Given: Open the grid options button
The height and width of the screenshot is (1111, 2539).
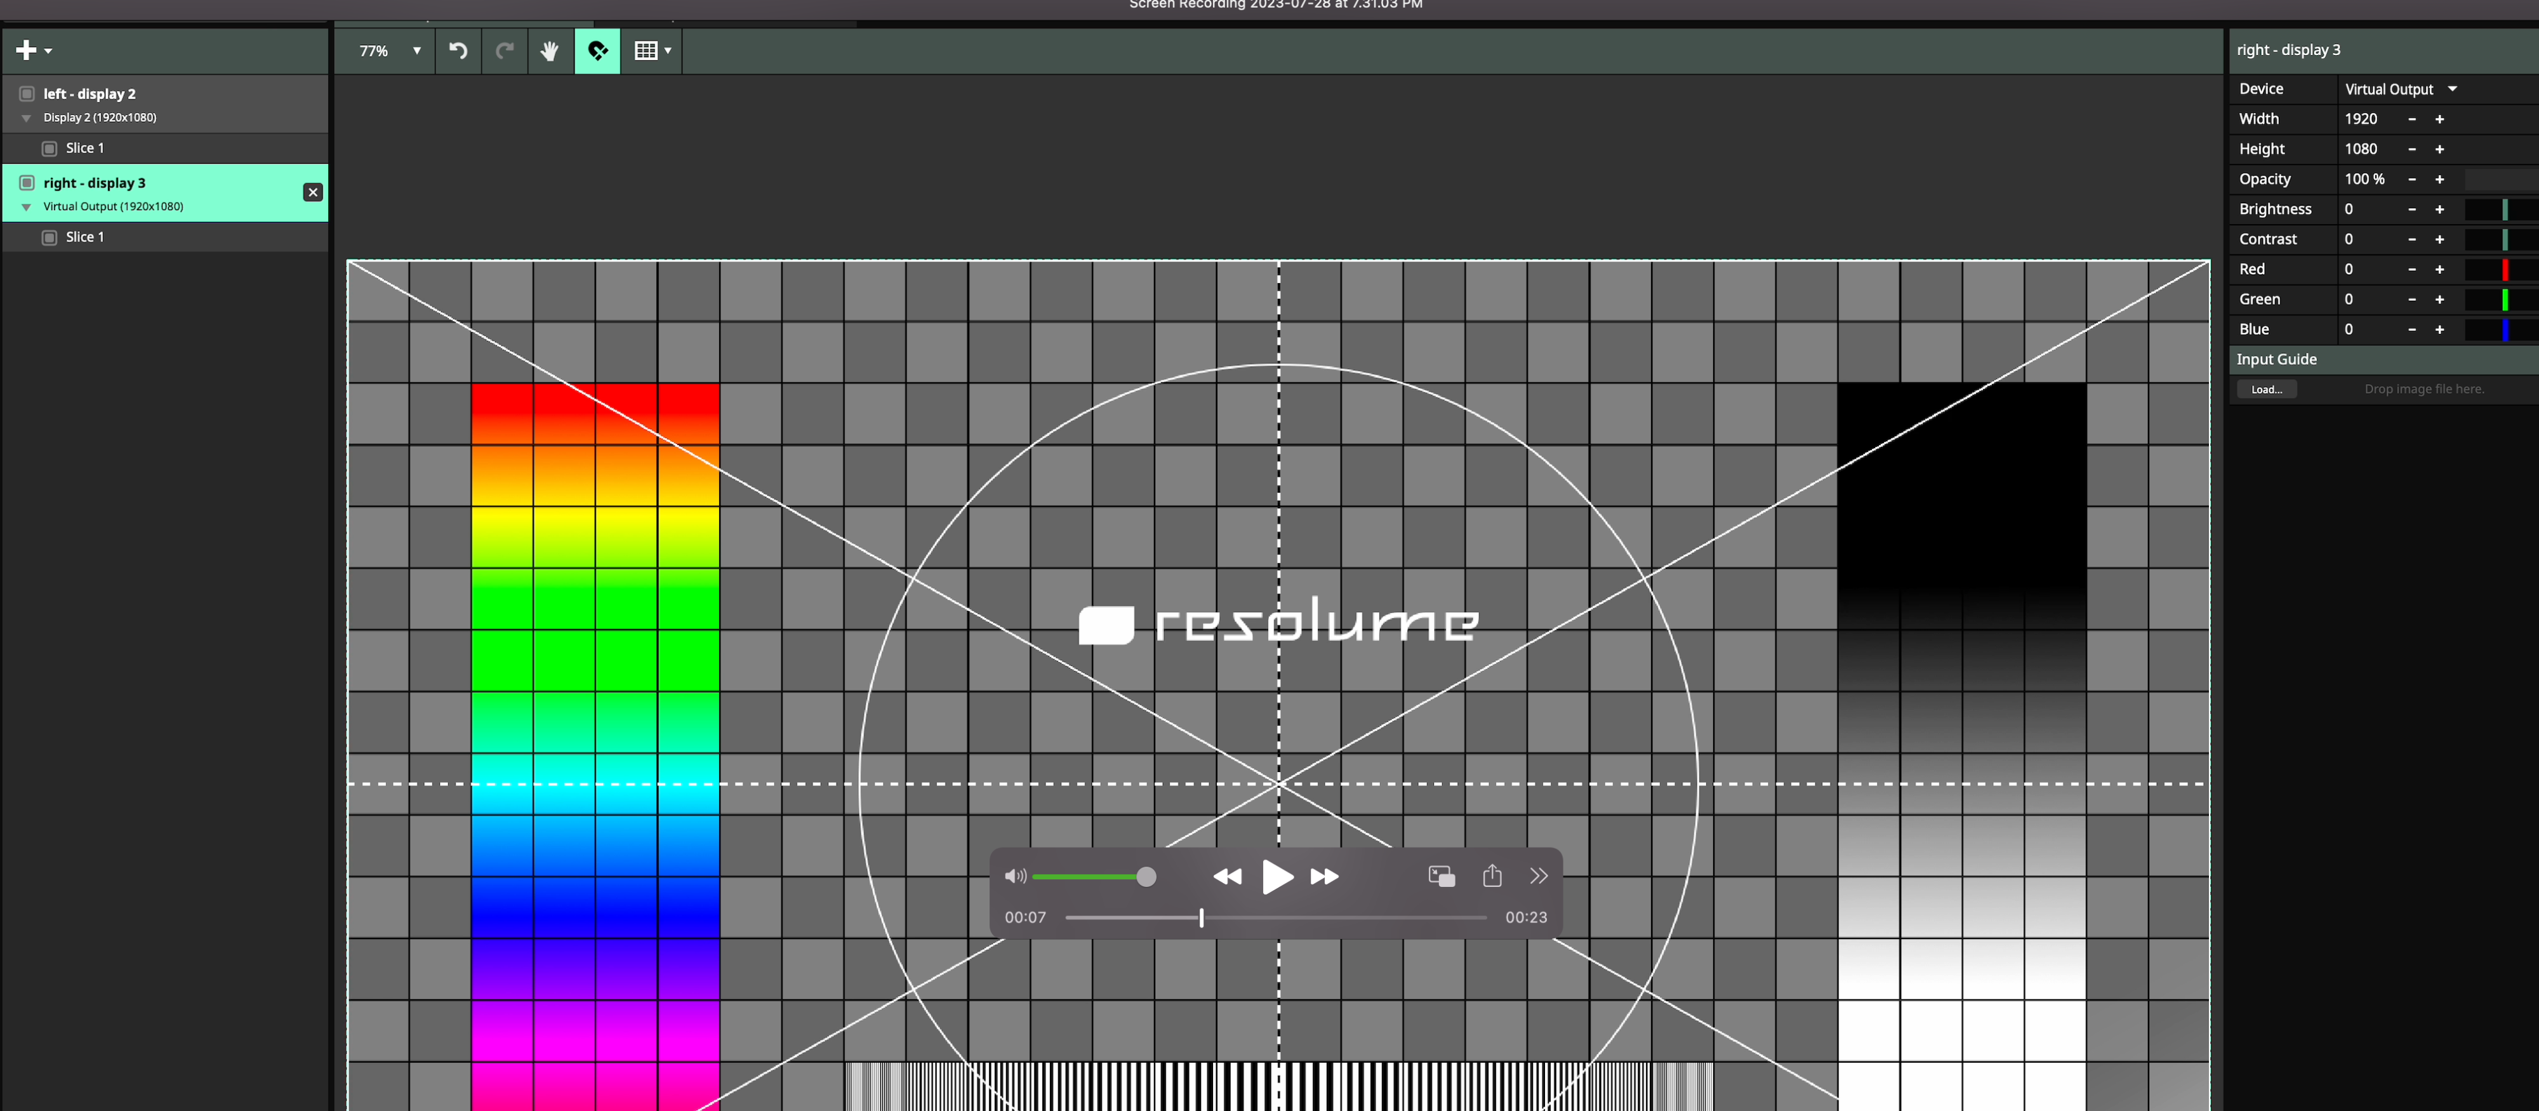Looking at the screenshot, I should 651,50.
